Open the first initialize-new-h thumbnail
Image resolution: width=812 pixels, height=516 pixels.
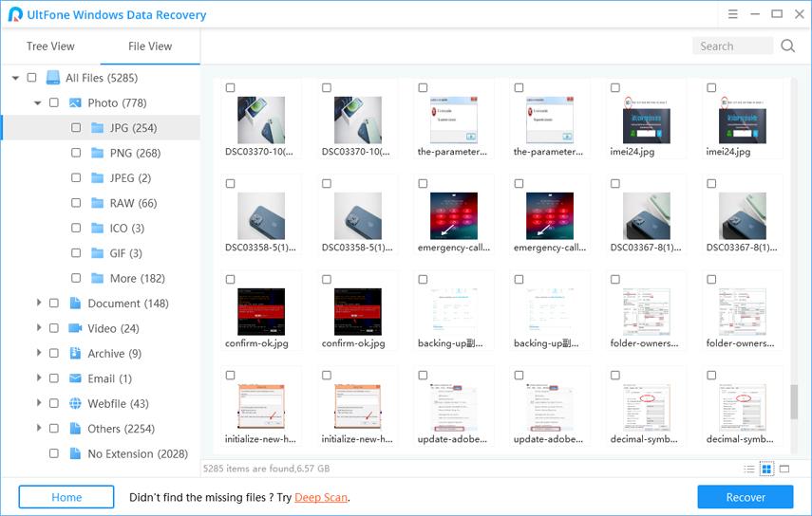tap(261, 407)
